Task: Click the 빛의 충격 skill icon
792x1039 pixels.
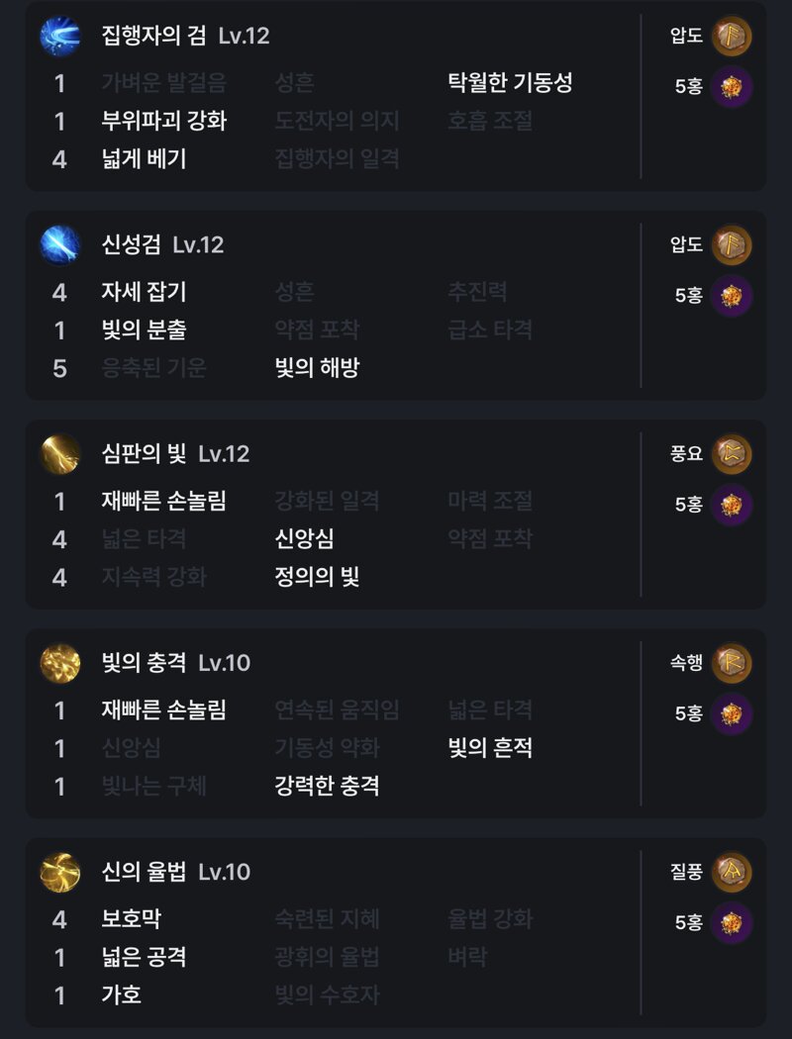Action: [60, 663]
